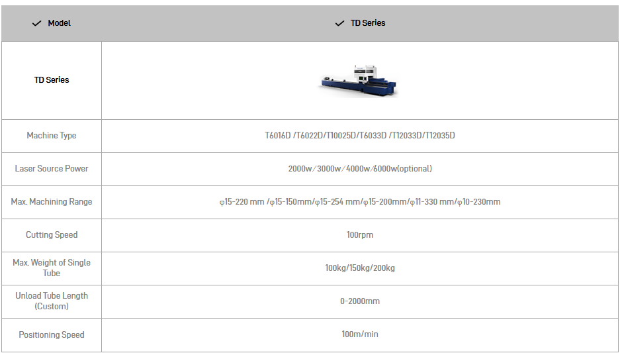Click the Laser Source Power row label
The image size is (622, 353).
tap(52, 169)
